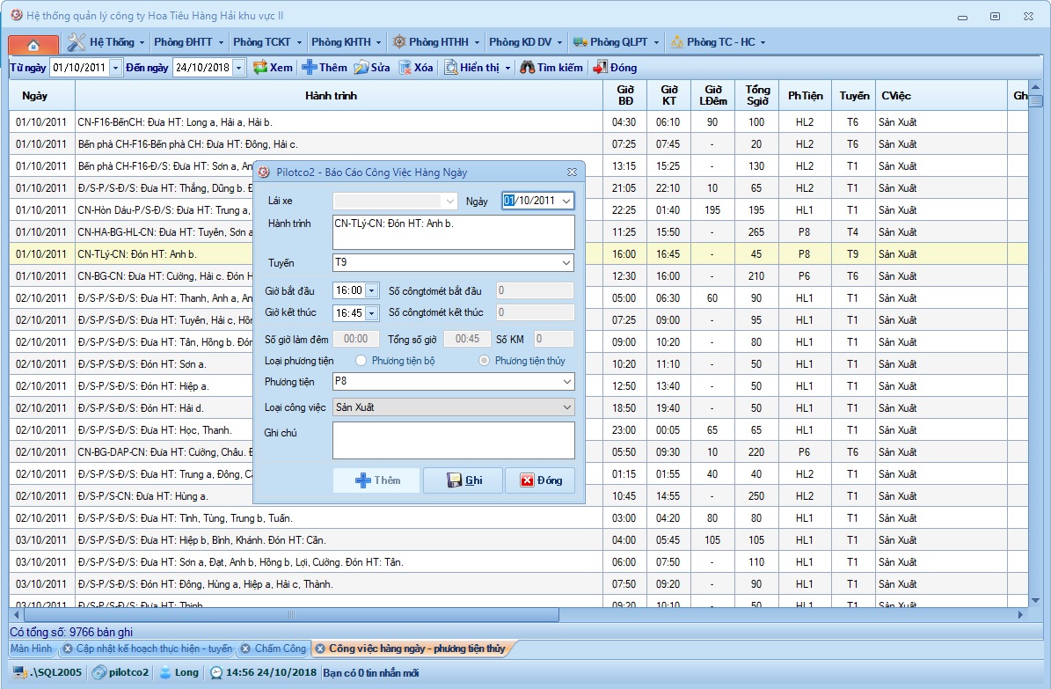Select the Phương tiện thủy radio button
The height and width of the screenshot is (689, 1051).
[x=485, y=361]
